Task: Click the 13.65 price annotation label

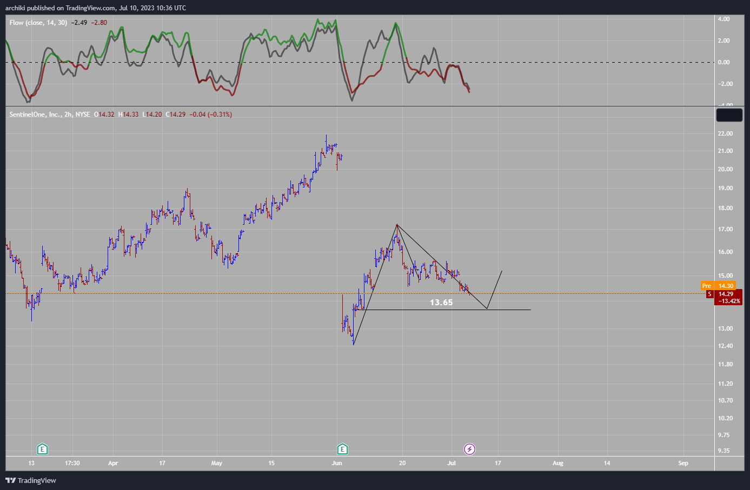Action: coord(441,303)
